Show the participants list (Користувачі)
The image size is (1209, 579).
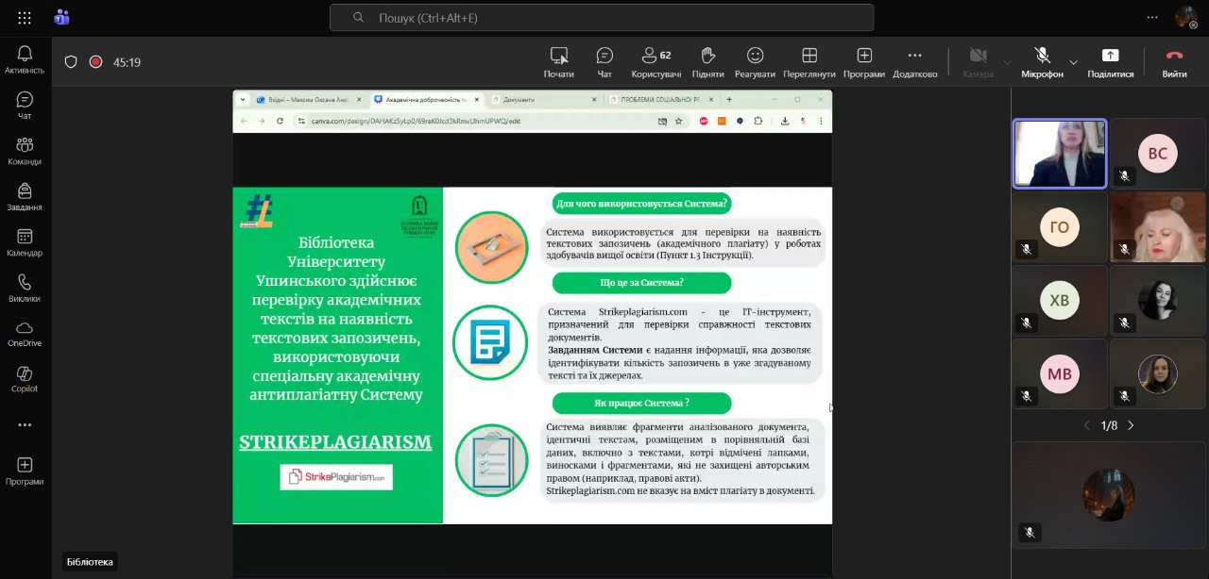651,61
